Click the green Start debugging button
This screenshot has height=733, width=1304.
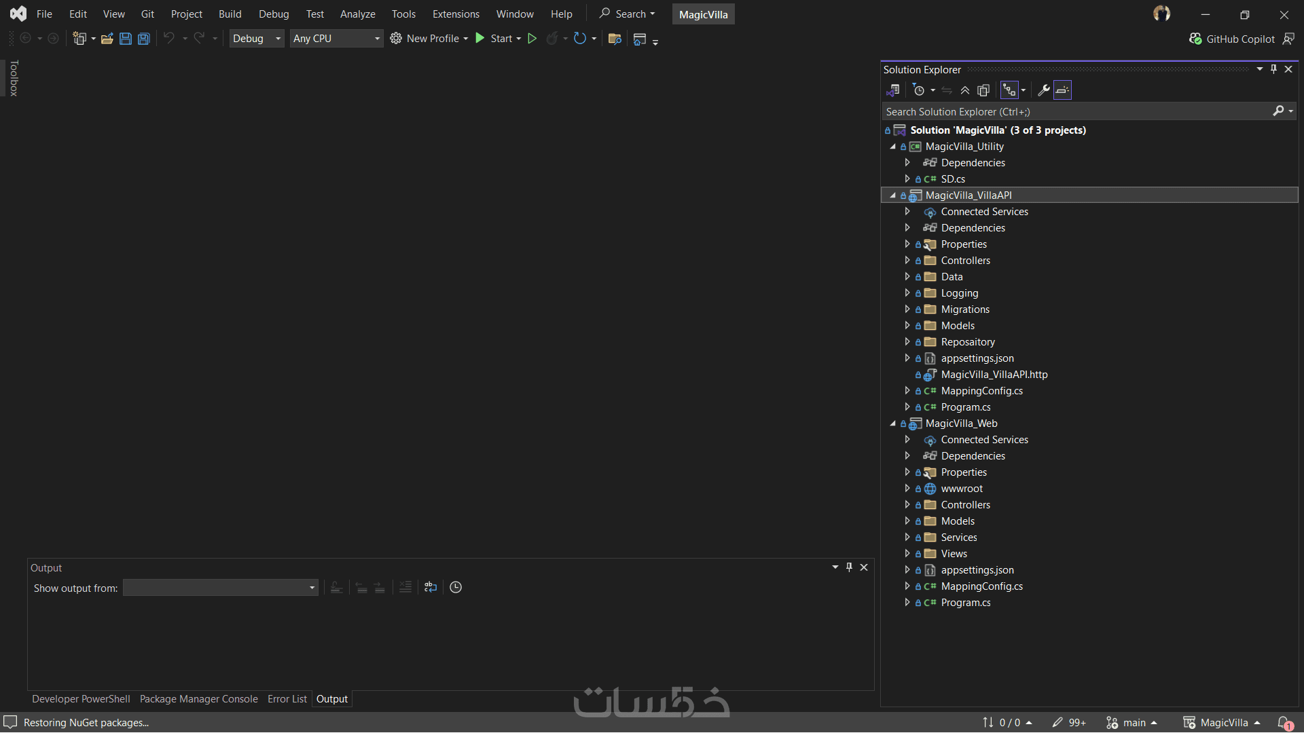[x=481, y=39]
